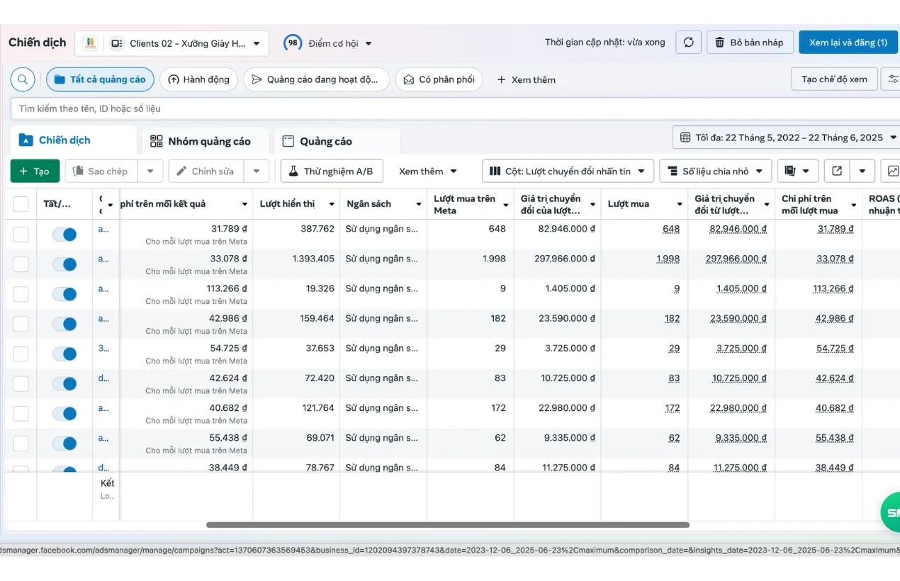Open the Xem thêm dropdown beside A/B test
The width and height of the screenshot is (900, 581).
tap(428, 171)
